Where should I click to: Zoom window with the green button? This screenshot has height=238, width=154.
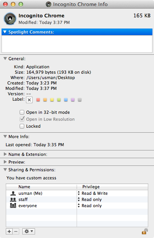click(x=21, y=4)
